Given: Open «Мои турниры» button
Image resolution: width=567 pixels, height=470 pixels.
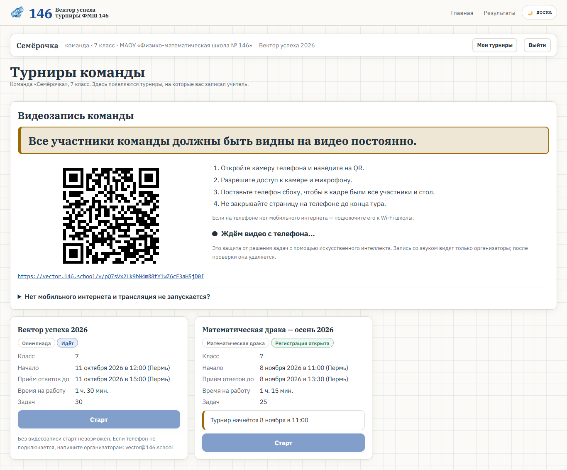Looking at the screenshot, I should click(x=495, y=45).
